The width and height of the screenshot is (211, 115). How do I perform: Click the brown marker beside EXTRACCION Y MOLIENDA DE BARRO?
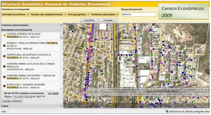pyautogui.click(x=4, y=86)
